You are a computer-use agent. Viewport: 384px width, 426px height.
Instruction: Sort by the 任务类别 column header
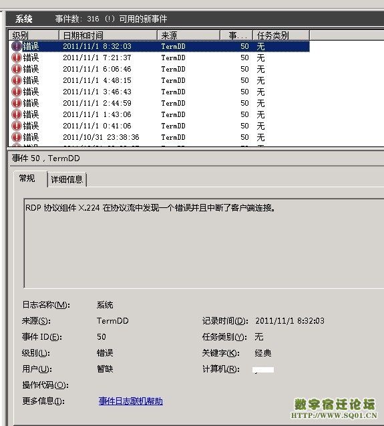(281, 35)
